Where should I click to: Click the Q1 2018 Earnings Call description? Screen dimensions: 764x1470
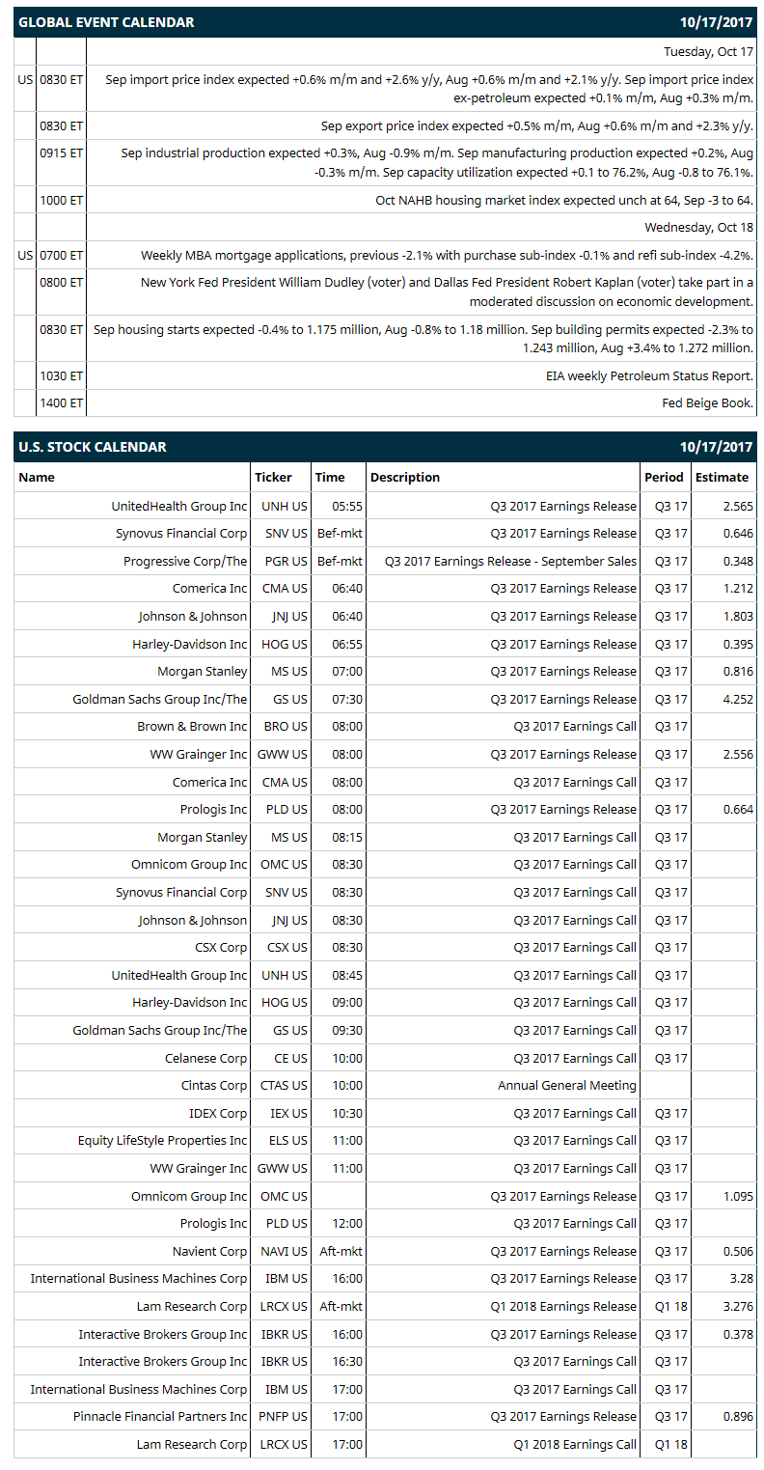coord(575,1444)
